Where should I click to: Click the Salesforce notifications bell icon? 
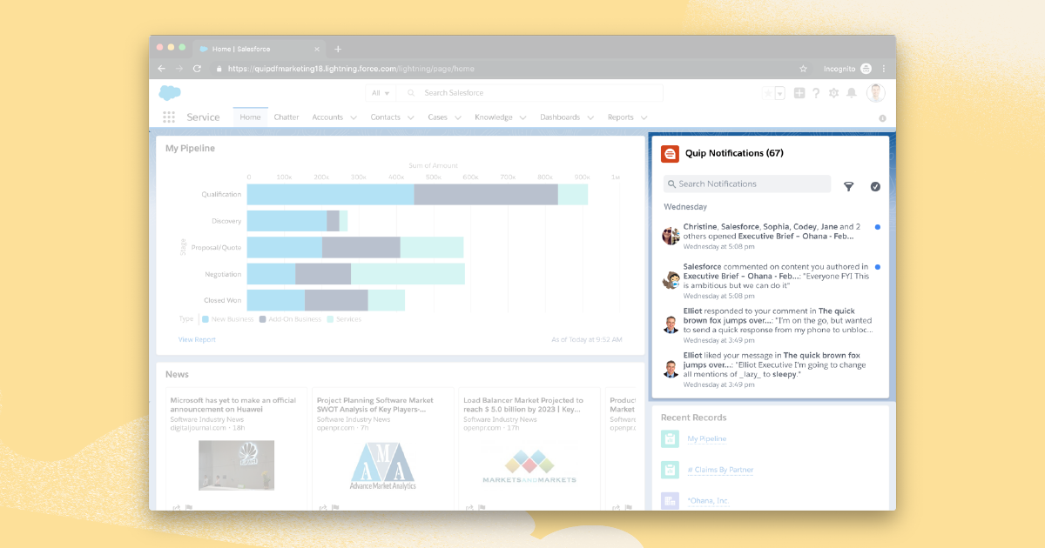pos(852,93)
